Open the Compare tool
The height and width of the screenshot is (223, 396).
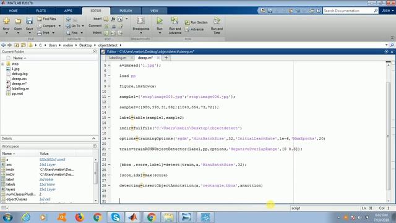tap(47, 26)
